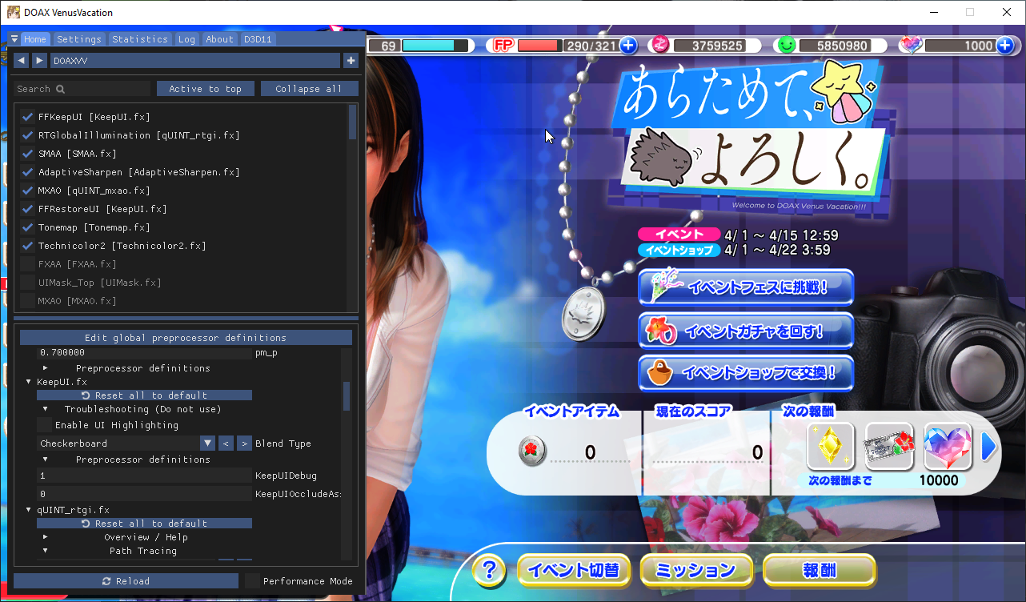This screenshot has width=1026, height=602.
Task: Uncheck MXAO [qUINT_mxao.fx] effect
Action: (x=28, y=191)
